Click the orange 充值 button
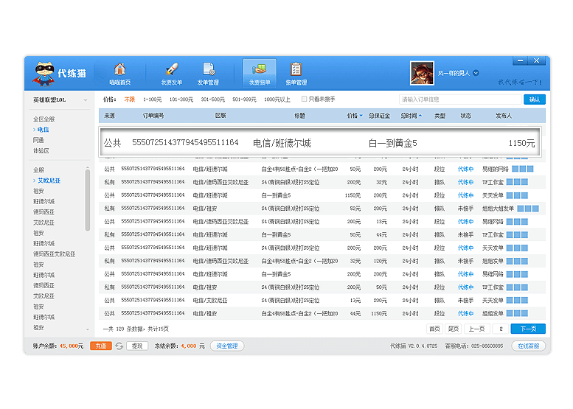Image resolution: width=573 pixels, height=409 pixels. [101, 346]
